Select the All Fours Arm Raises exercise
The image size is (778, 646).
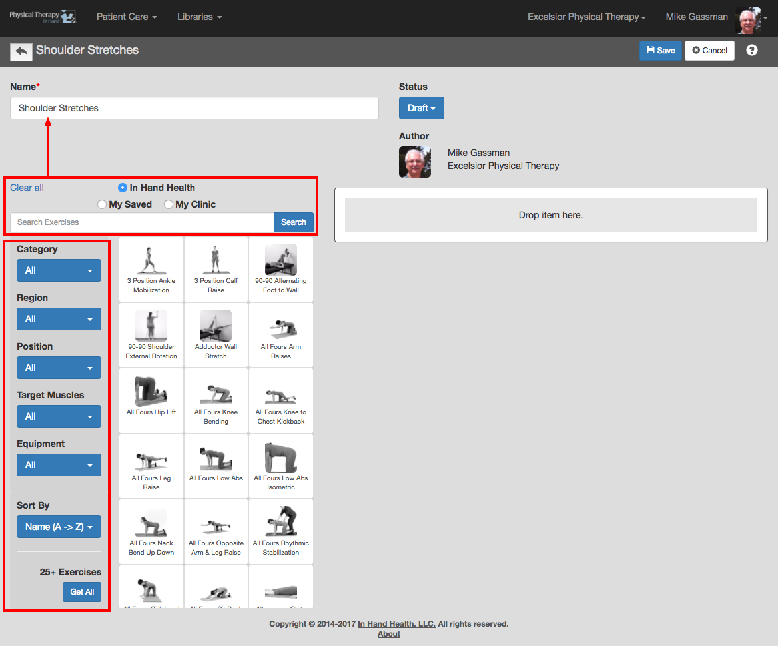281,335
